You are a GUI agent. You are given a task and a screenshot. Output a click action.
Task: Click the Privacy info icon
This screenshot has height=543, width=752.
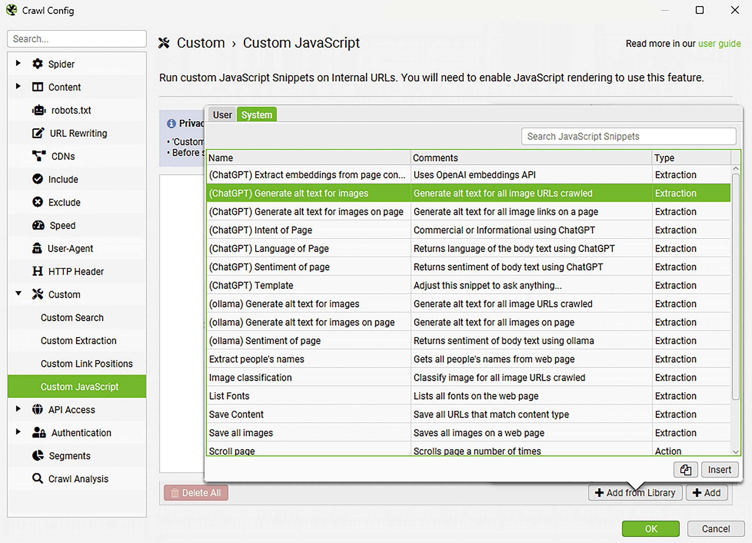[x=171, y=124]
